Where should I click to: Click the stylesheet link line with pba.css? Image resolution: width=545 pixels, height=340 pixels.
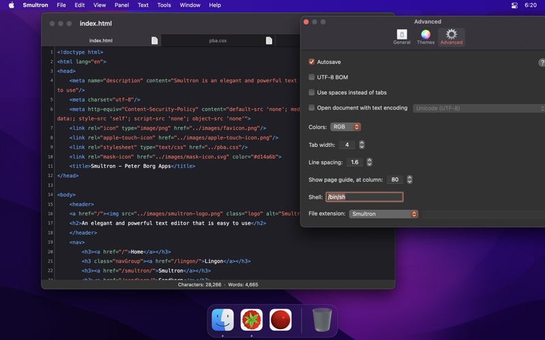(159, 147)
